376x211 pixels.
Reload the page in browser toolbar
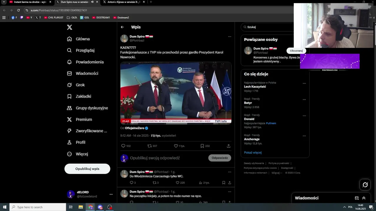pos(18,10)
